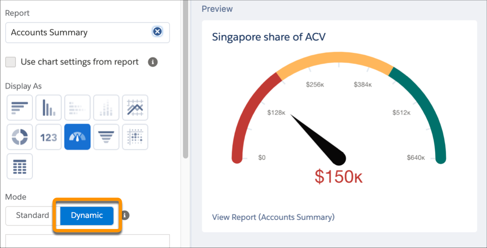Enable Use chart settings from report
487x248 pixels.
[x=11, y=62]
